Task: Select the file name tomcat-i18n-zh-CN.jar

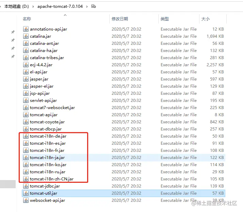Action: (52, 179)
